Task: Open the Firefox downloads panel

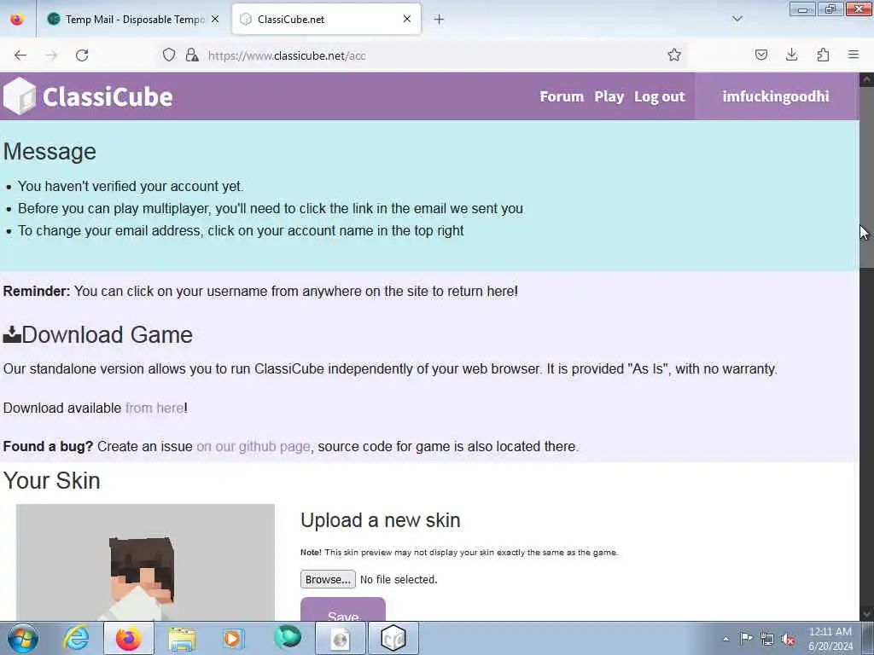Action: (x=791, y=55)
